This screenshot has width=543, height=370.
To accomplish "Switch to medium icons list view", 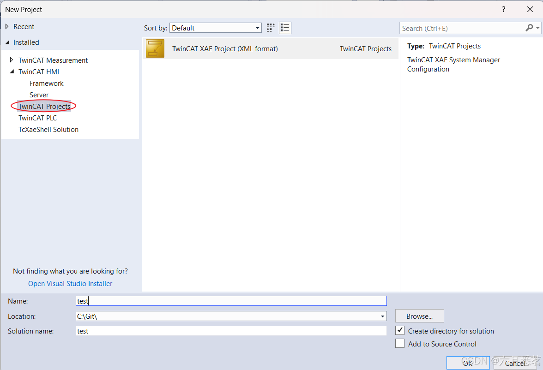I will 285,28.
